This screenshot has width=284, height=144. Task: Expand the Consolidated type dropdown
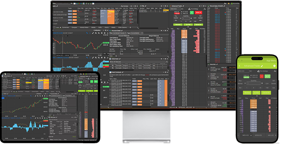pyautogui.click(x=137, y=33)
